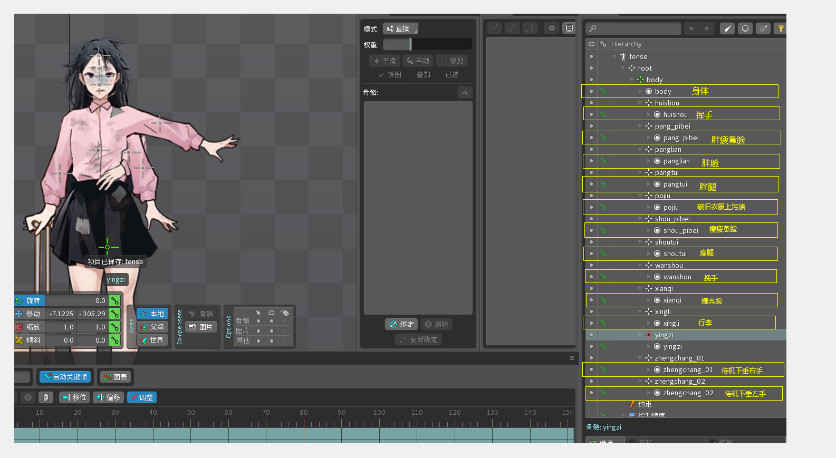
Task: Collapse the fense skeleton tree node
Action: click(614, 56)
